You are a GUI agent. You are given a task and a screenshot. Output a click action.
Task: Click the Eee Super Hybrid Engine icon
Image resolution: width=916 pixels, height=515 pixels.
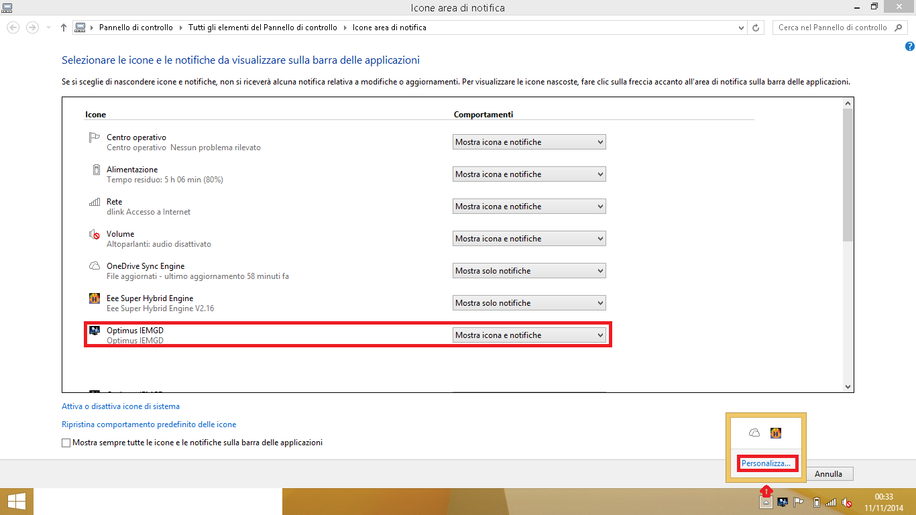[95, 298]
